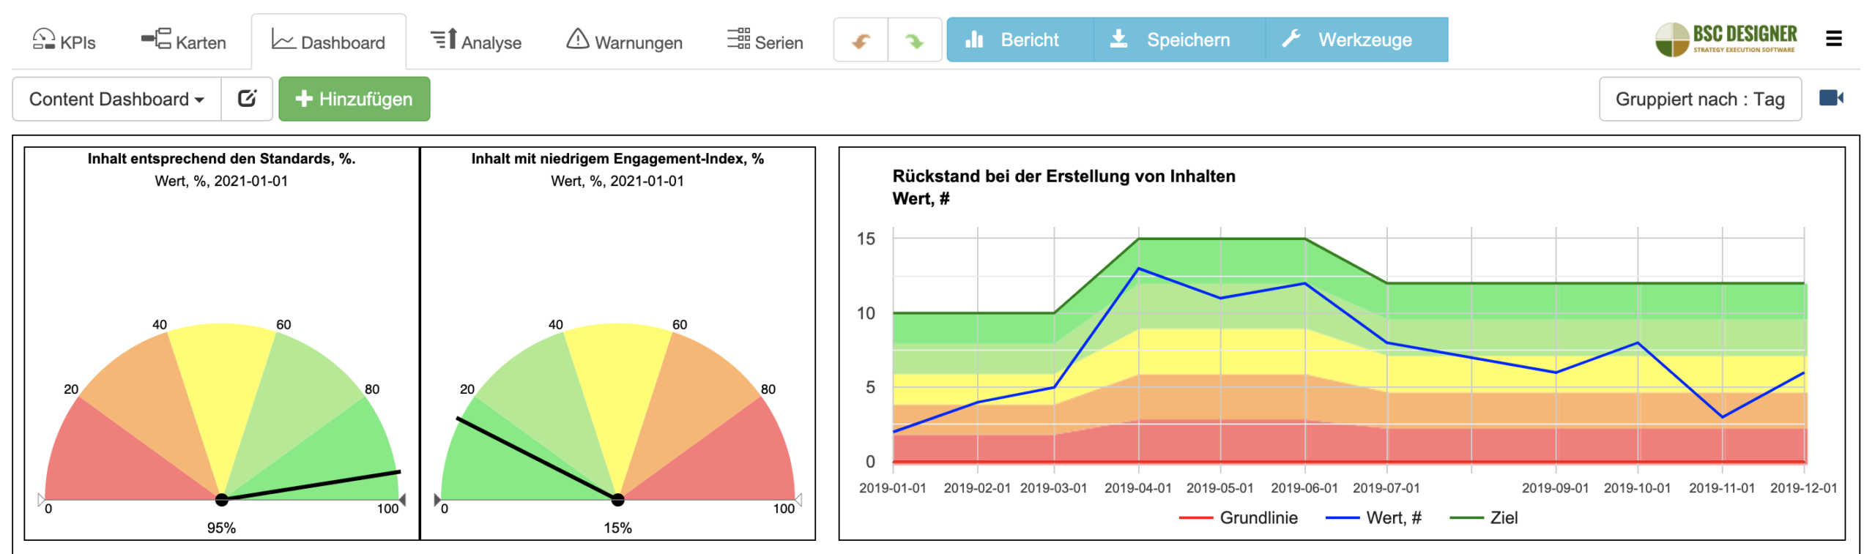The width and height of the screenshot is (1875, 554).
Task: Click Grundlinie legend entry
Action: [x=1238, y=517]
